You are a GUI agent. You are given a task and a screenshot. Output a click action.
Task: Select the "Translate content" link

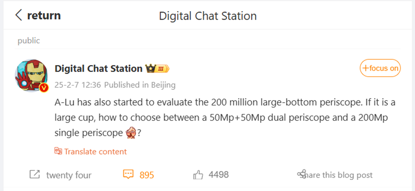pyautogui.click(x=96, y=151)
